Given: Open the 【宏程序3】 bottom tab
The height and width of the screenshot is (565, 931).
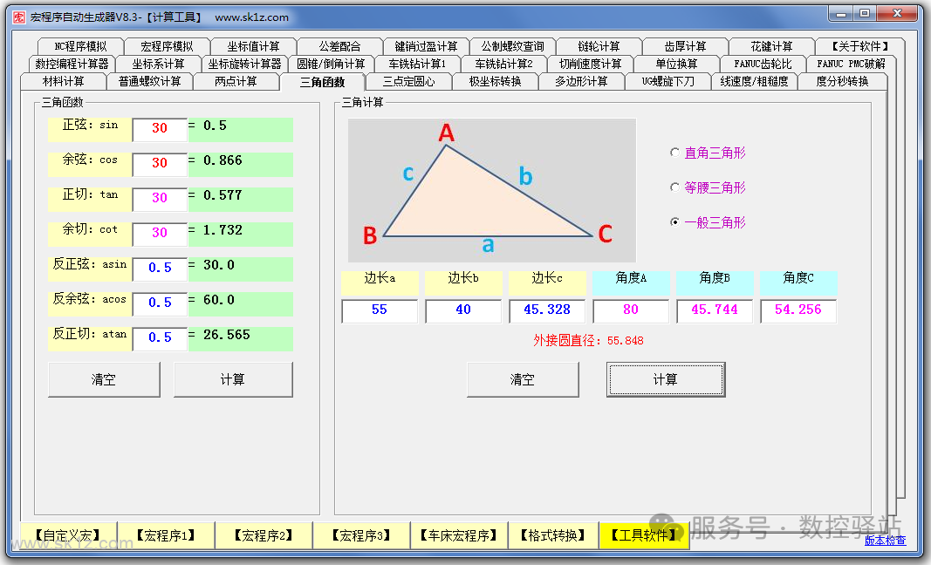Looking at the screenshot, I should [x=361, y=535].
